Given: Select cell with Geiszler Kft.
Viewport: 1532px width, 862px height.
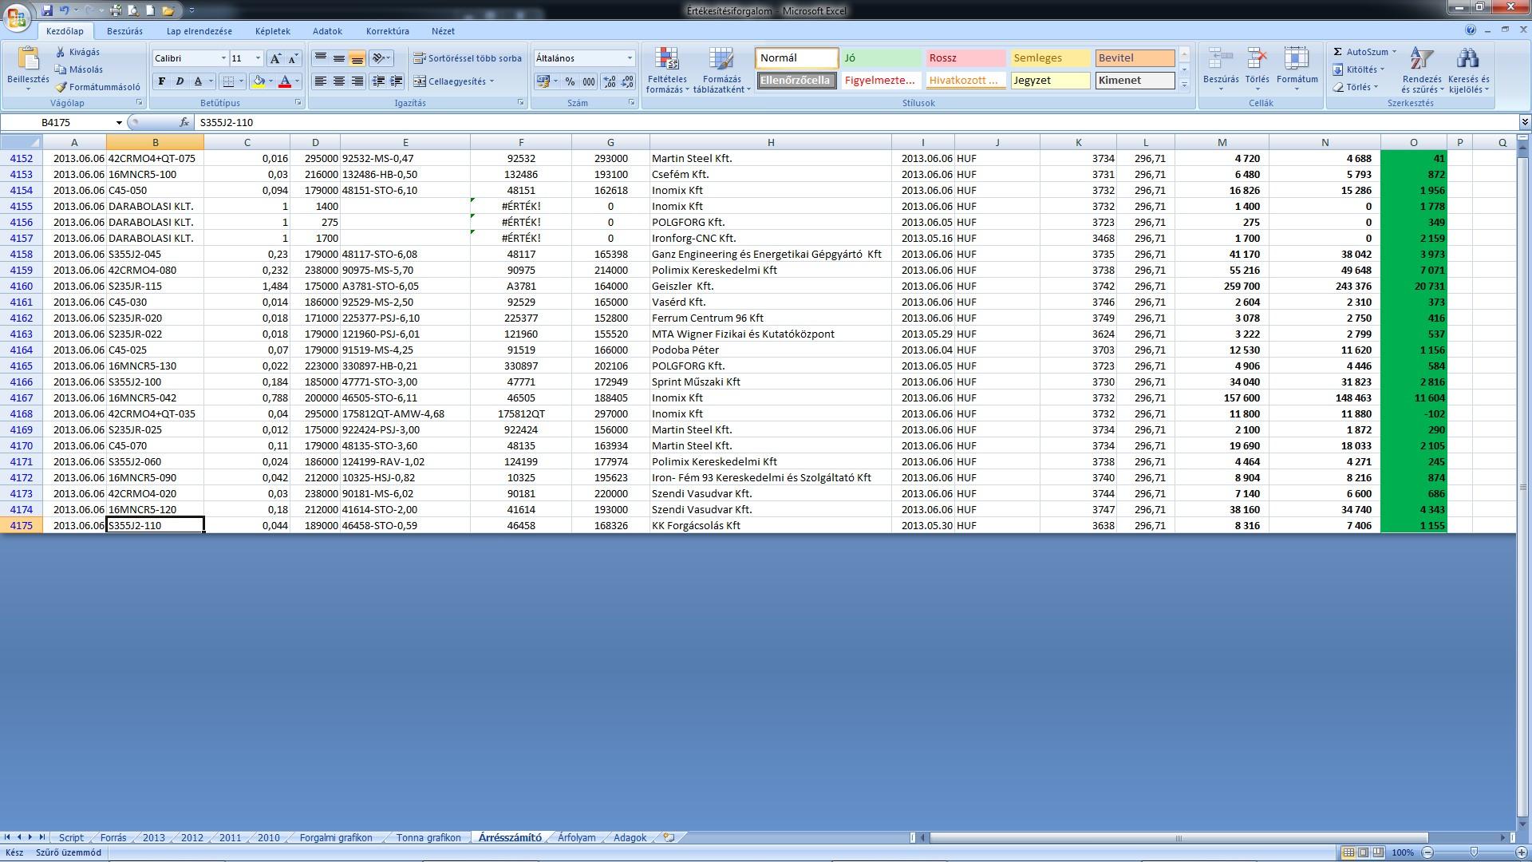Looking at the screenshot, I should point(770,286).
